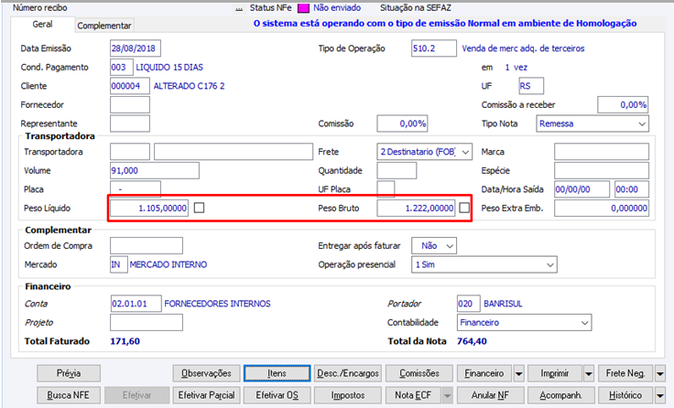Open the arrow beside the Financeiro button

[x=519, y=373]
